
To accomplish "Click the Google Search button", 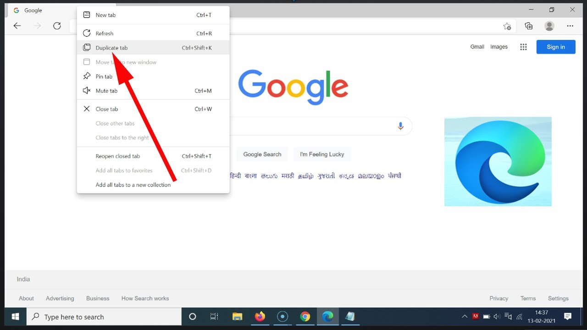I will click(x=262, y=154).
